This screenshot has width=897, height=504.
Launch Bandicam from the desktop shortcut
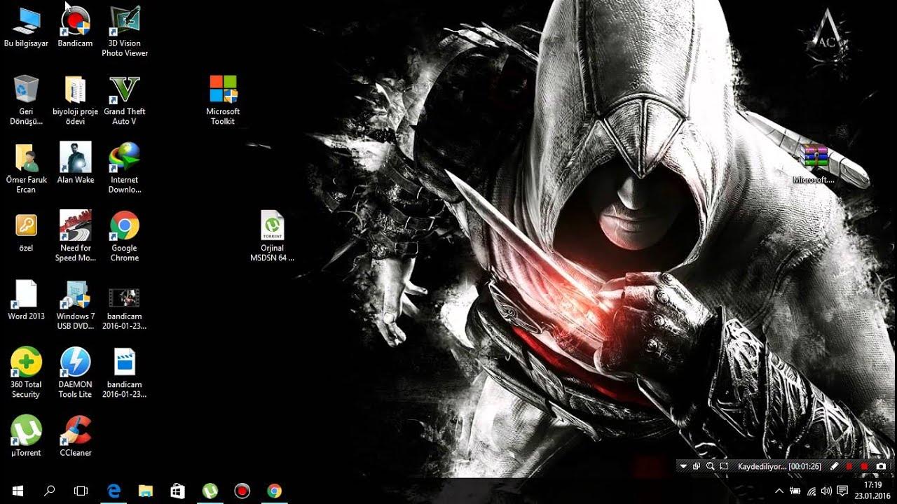coord(75,27)
